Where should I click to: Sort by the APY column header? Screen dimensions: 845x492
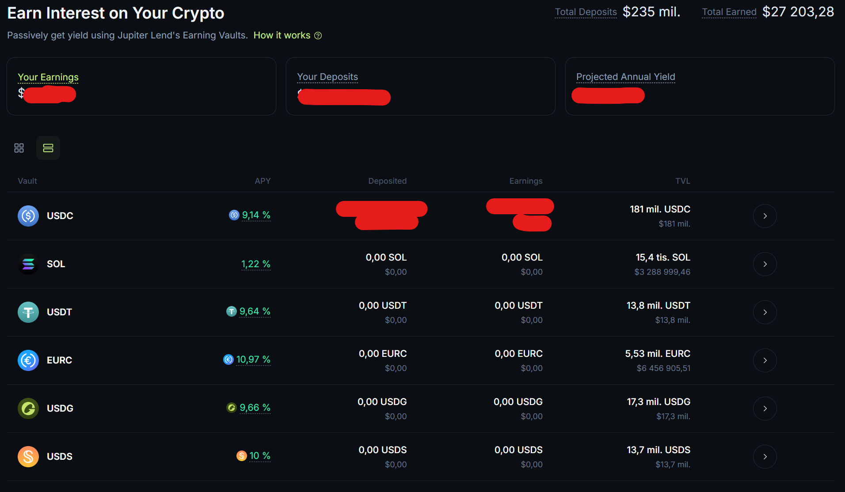pos(263,181)
